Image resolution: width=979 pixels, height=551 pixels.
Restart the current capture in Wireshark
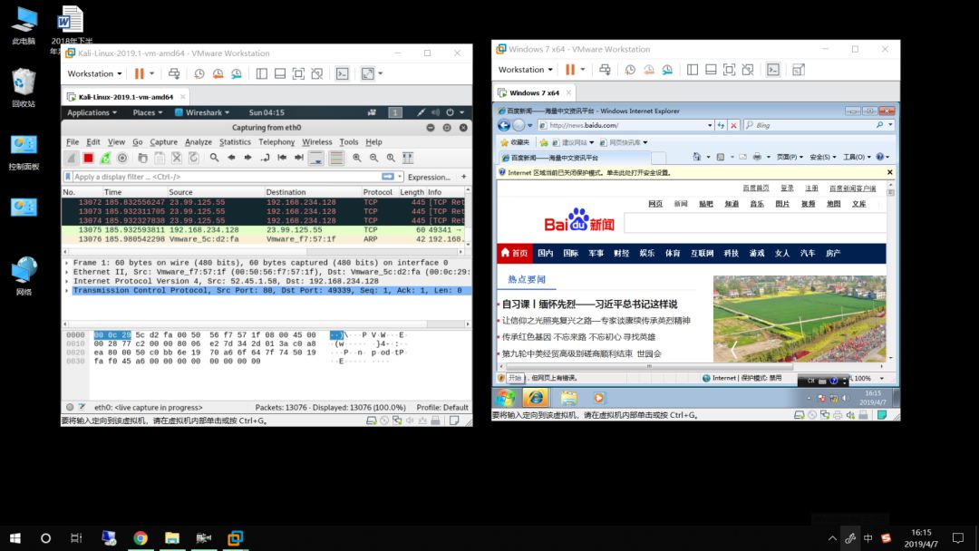point(105,158)
